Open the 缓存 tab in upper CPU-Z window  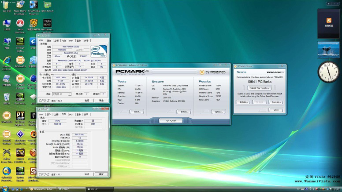tap(48, 41)
